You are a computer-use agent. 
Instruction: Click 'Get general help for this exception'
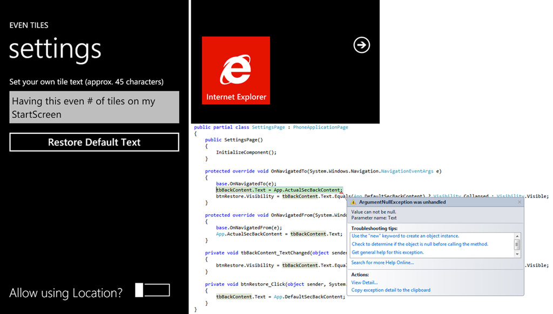click(387, 252)
